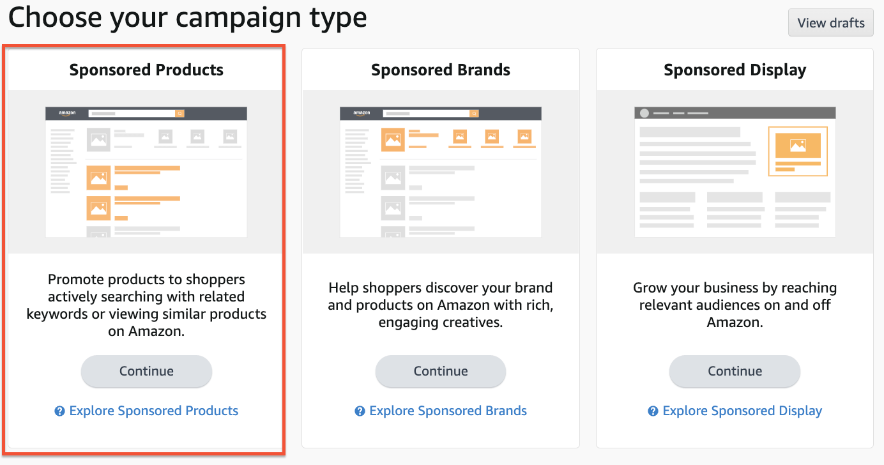Click Continue under Sponsored Brands

click(x=440, y=371)
